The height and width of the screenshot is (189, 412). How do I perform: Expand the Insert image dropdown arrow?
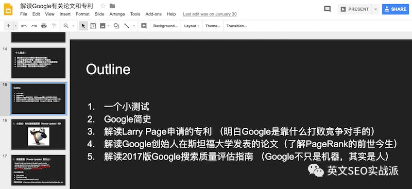[x=109, y=26]
